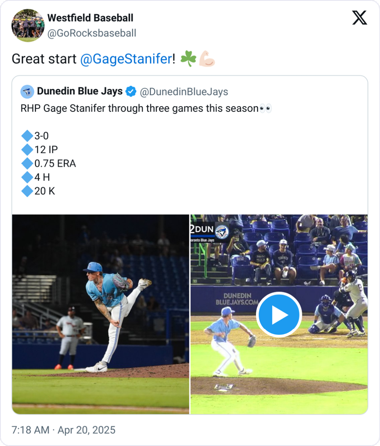Click the blue verified badge
The width and height of the screenshot is (380, 446).
[x=131, y=92]
